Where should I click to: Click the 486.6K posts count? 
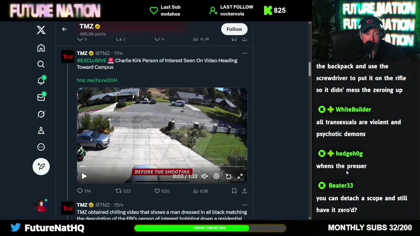tap(93, 34)
